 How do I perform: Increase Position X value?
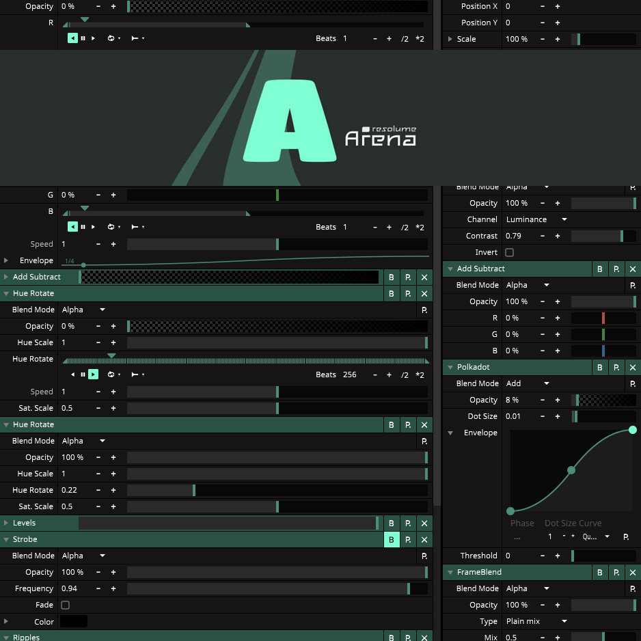[x=558, y=7]
